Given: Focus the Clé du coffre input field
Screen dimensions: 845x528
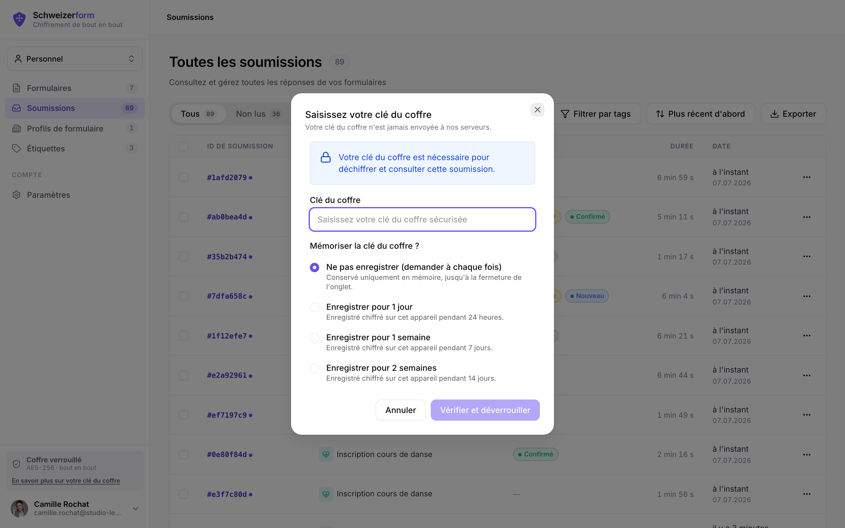Looking at the screenshot, I should [x=422, y=219].
